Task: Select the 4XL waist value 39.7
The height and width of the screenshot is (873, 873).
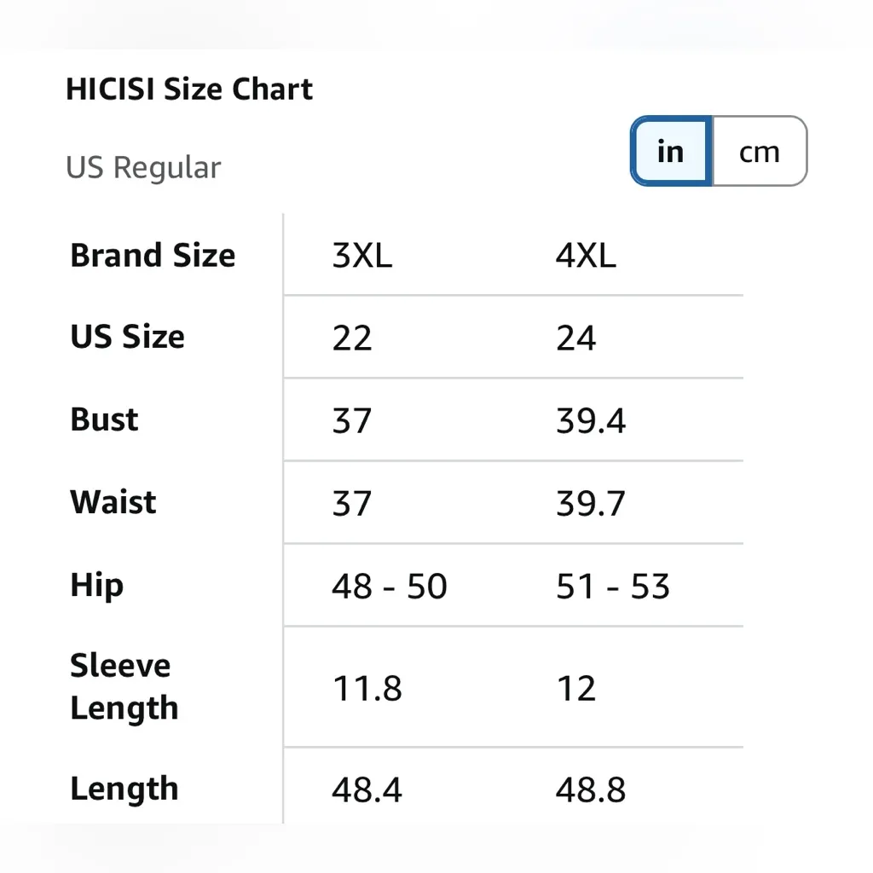Action: coord(591,503)
